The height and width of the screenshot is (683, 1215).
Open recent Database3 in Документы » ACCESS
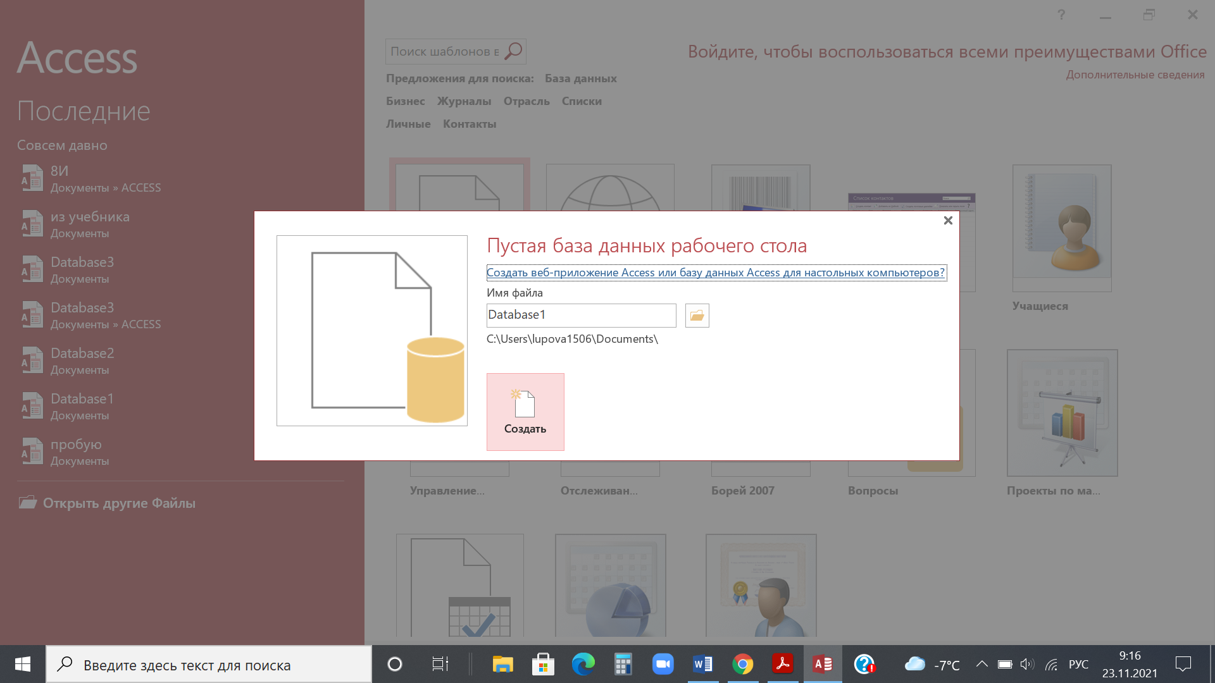pyautogui.click(x=180, y=315)
